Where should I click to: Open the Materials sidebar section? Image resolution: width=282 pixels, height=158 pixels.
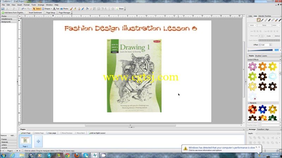click(8, 142)
